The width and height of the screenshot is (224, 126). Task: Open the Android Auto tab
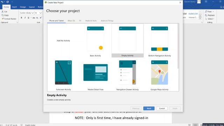point(91,21)
